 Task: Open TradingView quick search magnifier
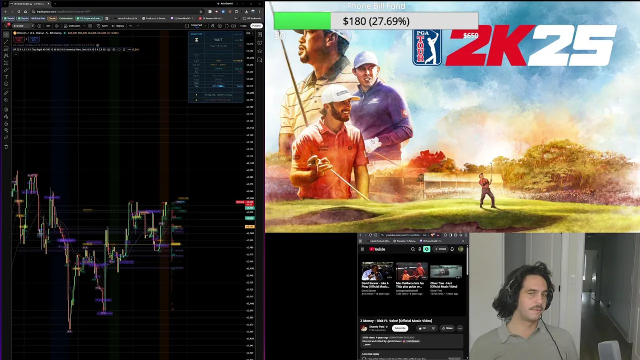(x=212, y=25)
